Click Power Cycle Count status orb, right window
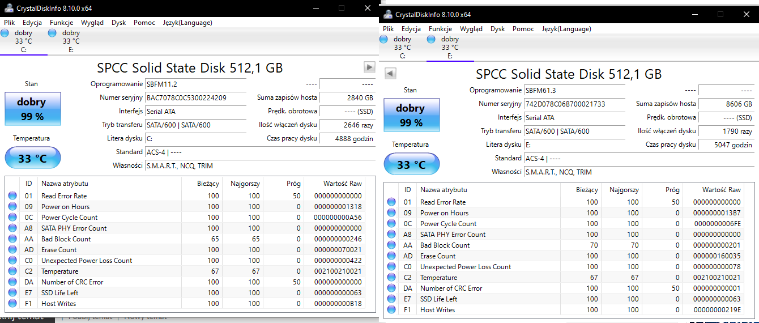The width and height of the screenshot is (759, 323). (391, 224)
